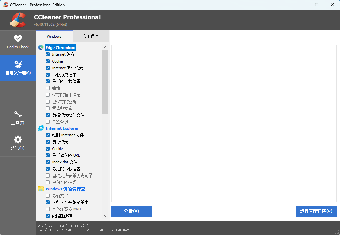Switch to the 应用程序 tab
Viewport: 340px width, 235px height.
tap(90, 36)
